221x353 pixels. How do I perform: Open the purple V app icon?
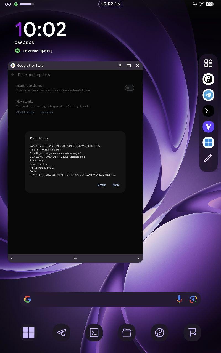208,127
